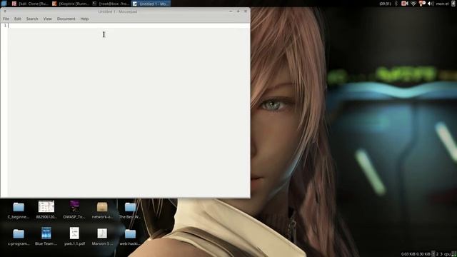
Task: Open the File menu in Mousepad
Action: [x=6, y=19]
